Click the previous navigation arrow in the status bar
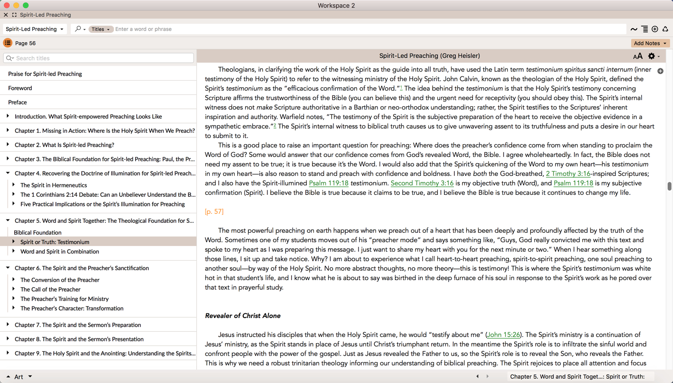The image size is (673, 383). click(478, 377)
